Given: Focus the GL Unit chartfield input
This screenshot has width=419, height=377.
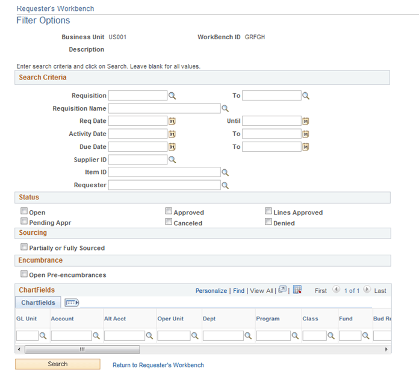Looking at the screenshot, I should [x=27, y=336].
